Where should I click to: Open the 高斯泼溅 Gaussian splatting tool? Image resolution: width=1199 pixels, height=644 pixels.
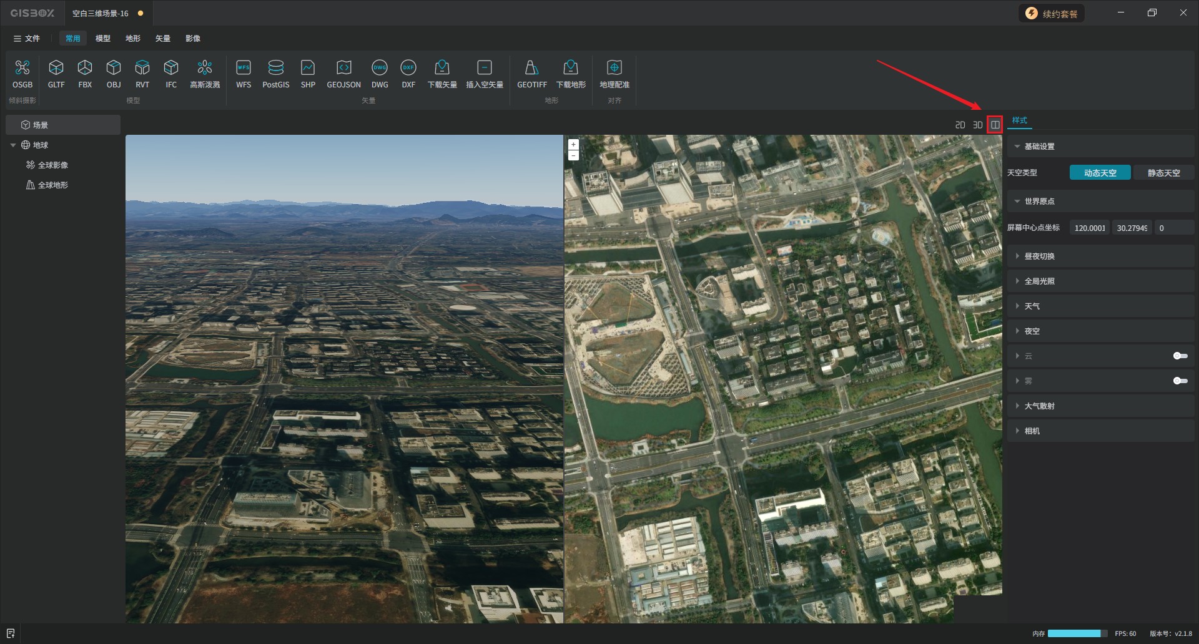point(205,68)
